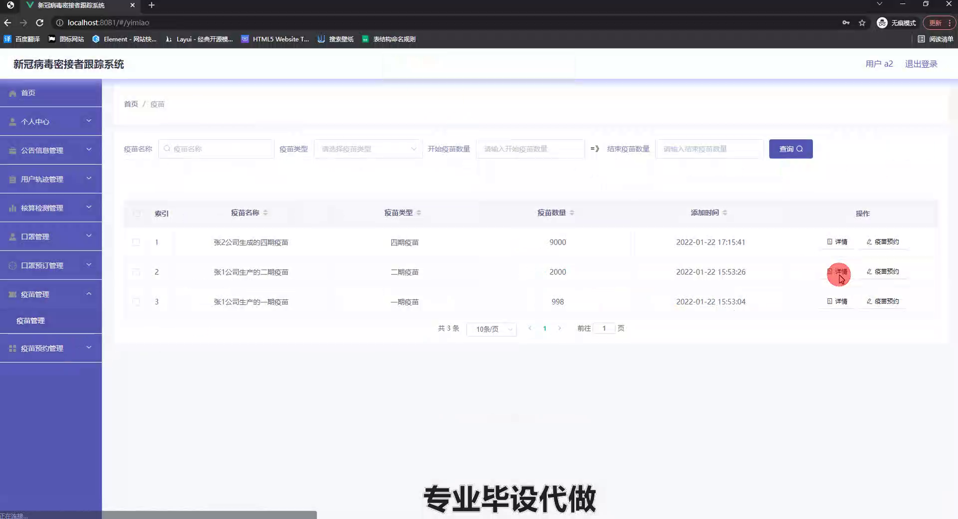The width and height of the screenshot is (958, 519).
Task: Click the 无痕模式 incognito indicator
Action: pos(897,23)
